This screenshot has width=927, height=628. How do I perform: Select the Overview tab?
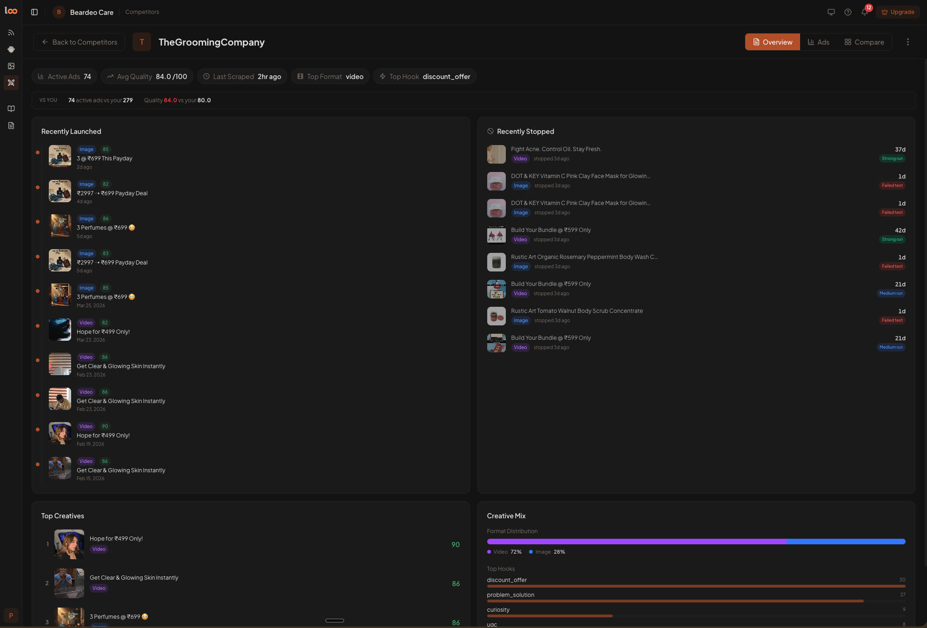(x=772, y=42)
